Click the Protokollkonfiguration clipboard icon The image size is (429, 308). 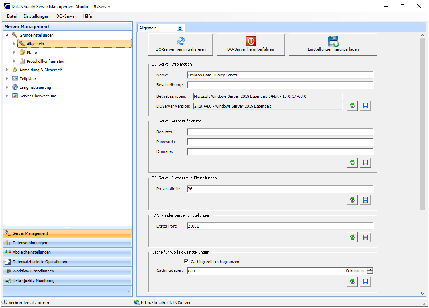click(x=22, y=61)
